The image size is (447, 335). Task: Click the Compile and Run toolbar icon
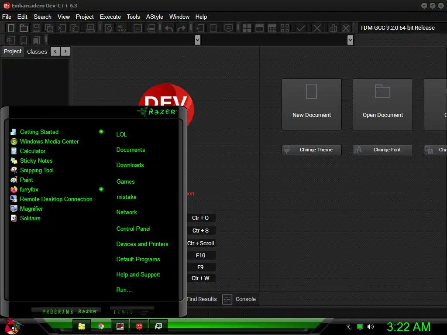point(272,28)
